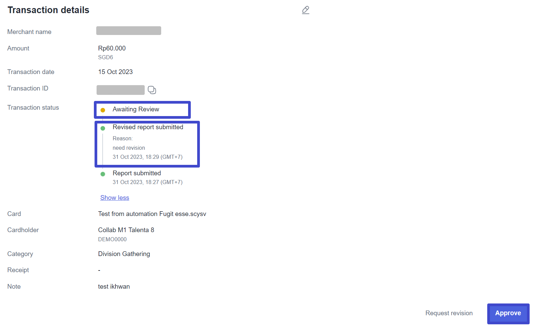This screenshot has width=534, height=326.
Task: Click the Report submitted status entry
Action: [137, 173]
